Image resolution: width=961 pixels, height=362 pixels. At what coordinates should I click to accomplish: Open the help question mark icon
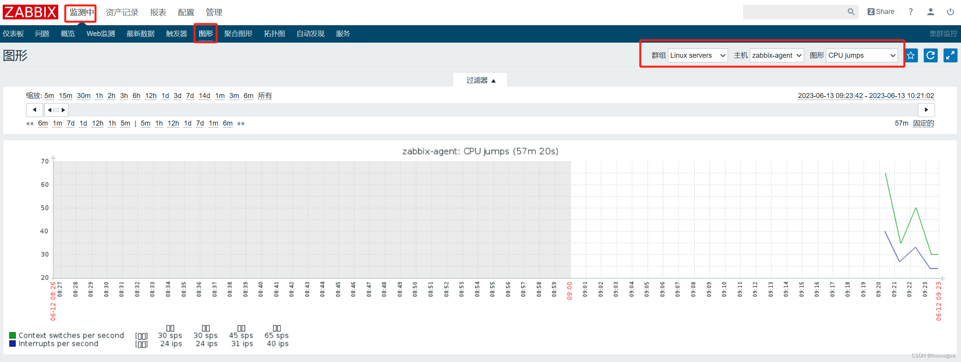coord(911,12)
